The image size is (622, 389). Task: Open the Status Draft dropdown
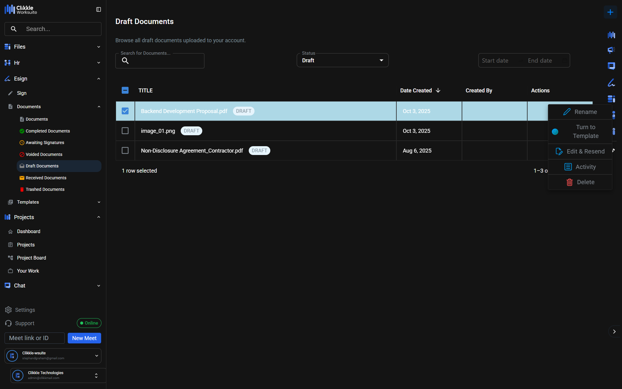click(342, 60)
